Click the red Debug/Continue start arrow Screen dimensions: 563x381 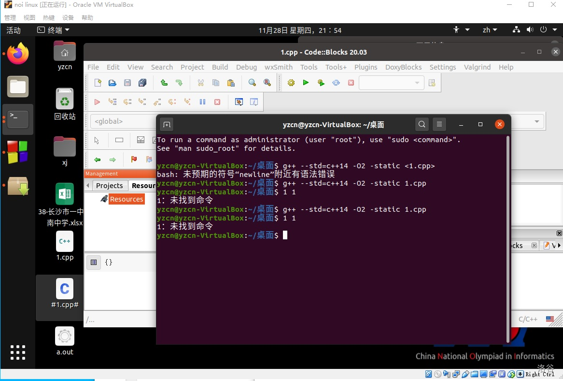[x=97, y=102]
